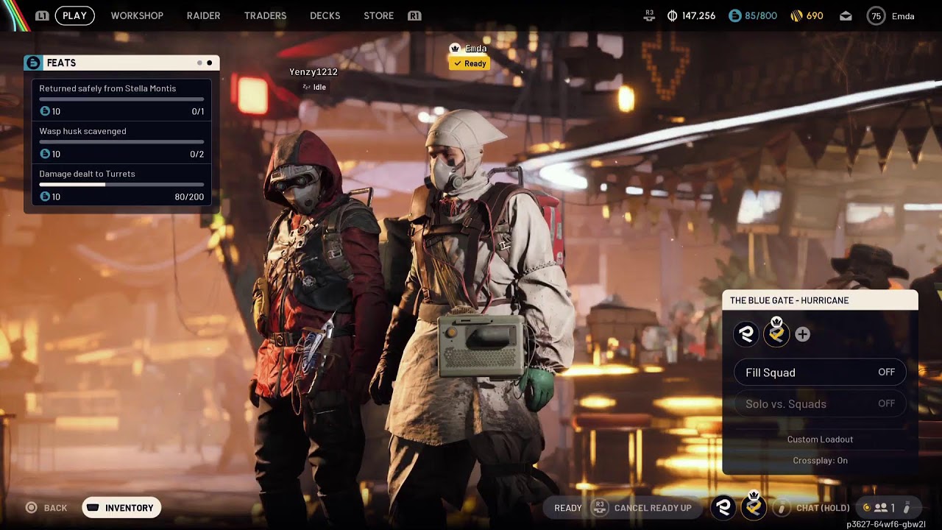Open the Custom Loadout option
Screen dimensions: 942x530
pos(820,439)
